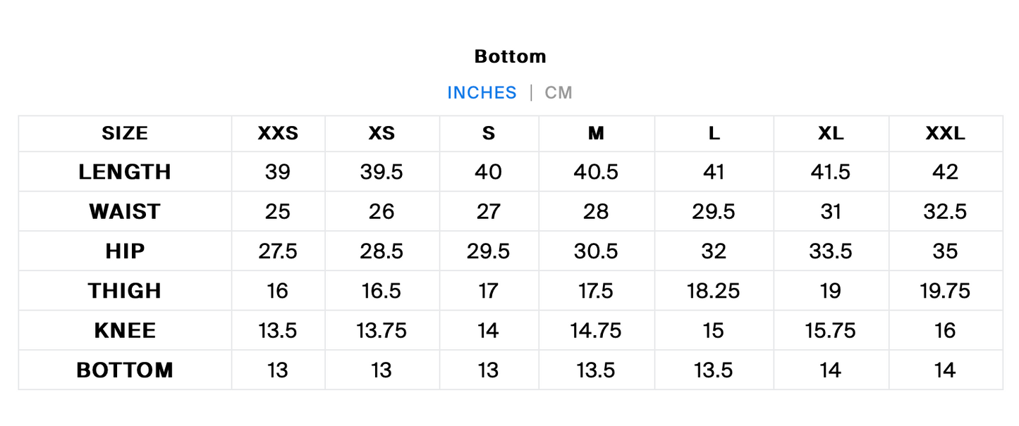Select the HIP row label

(x=125, y=251)
